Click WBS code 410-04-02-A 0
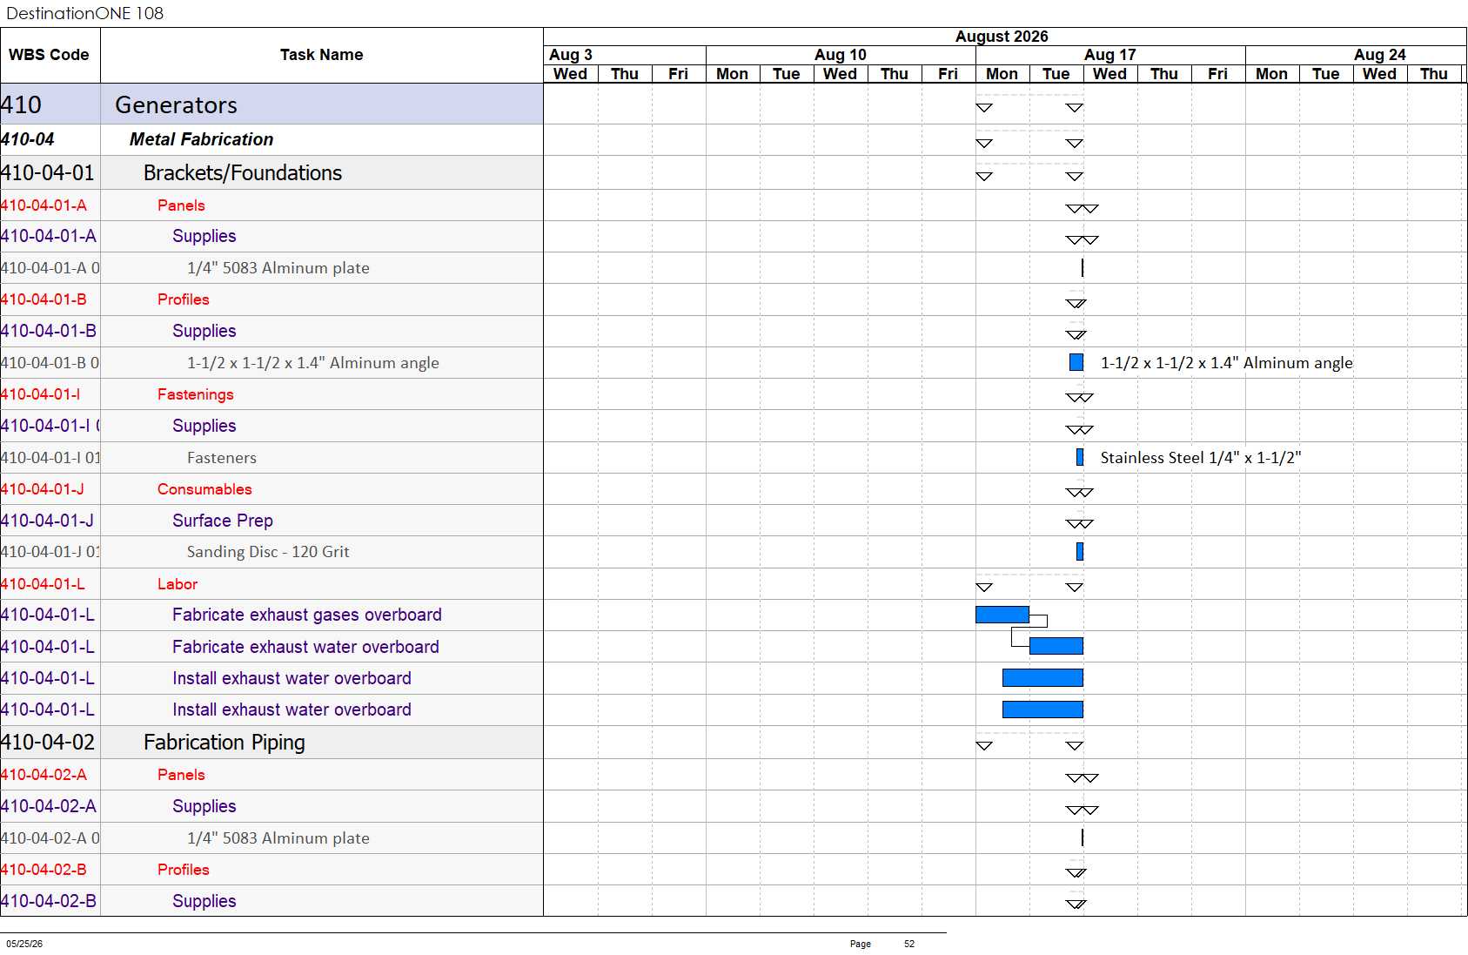1468x955 pixels. pos(50,838)
